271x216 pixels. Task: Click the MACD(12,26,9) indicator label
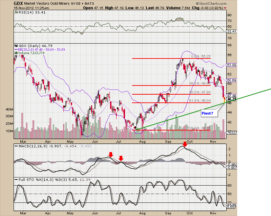click(33, 146)
